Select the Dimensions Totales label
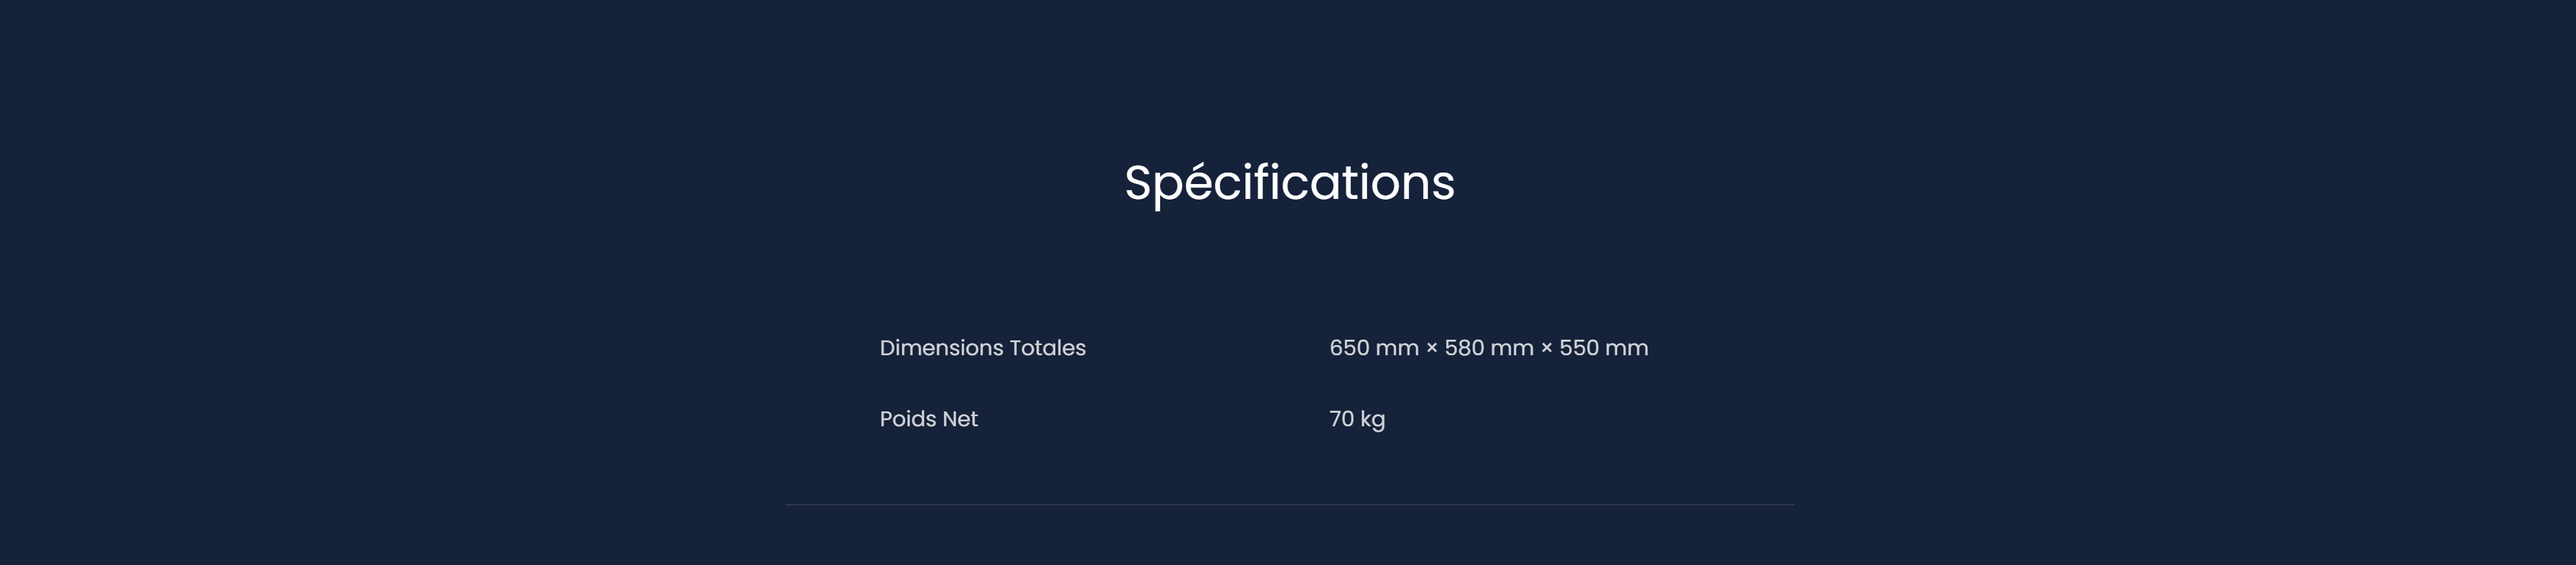Image resolution: width=2576 pixels, height=565 pixels. (x=982, y=348)
